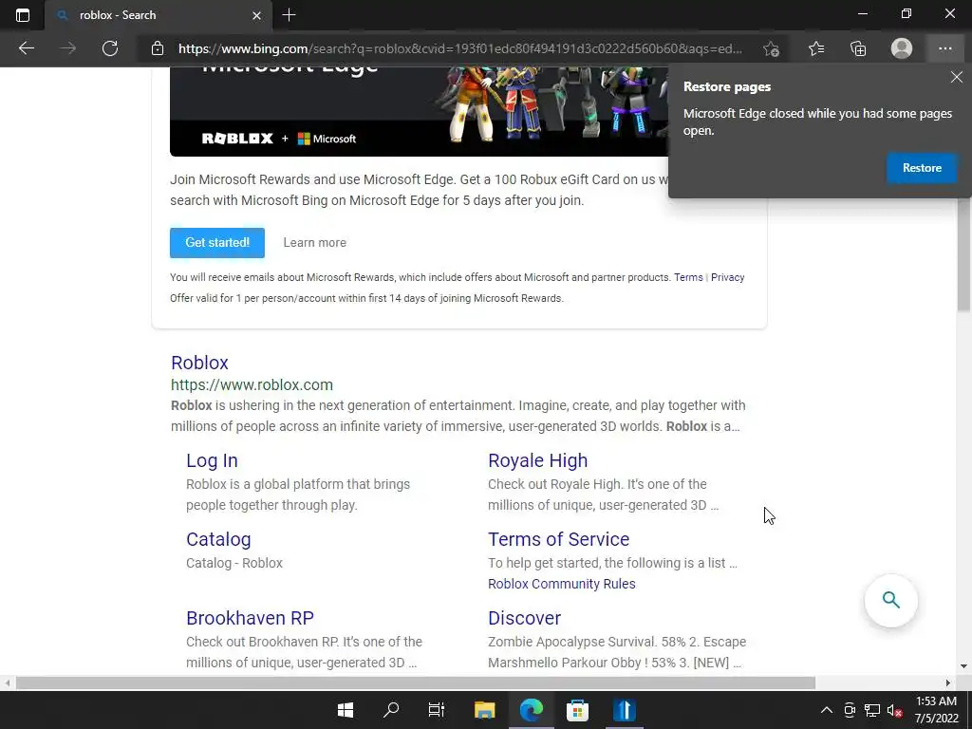Open Settings and more ellipsis menu
The width and height of the screenshot is (972, 729).
pos(944,48)
